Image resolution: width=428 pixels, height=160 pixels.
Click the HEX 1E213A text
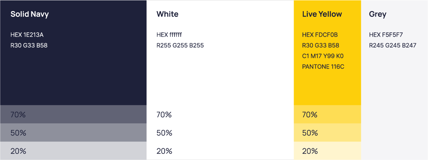coord(27,35)
